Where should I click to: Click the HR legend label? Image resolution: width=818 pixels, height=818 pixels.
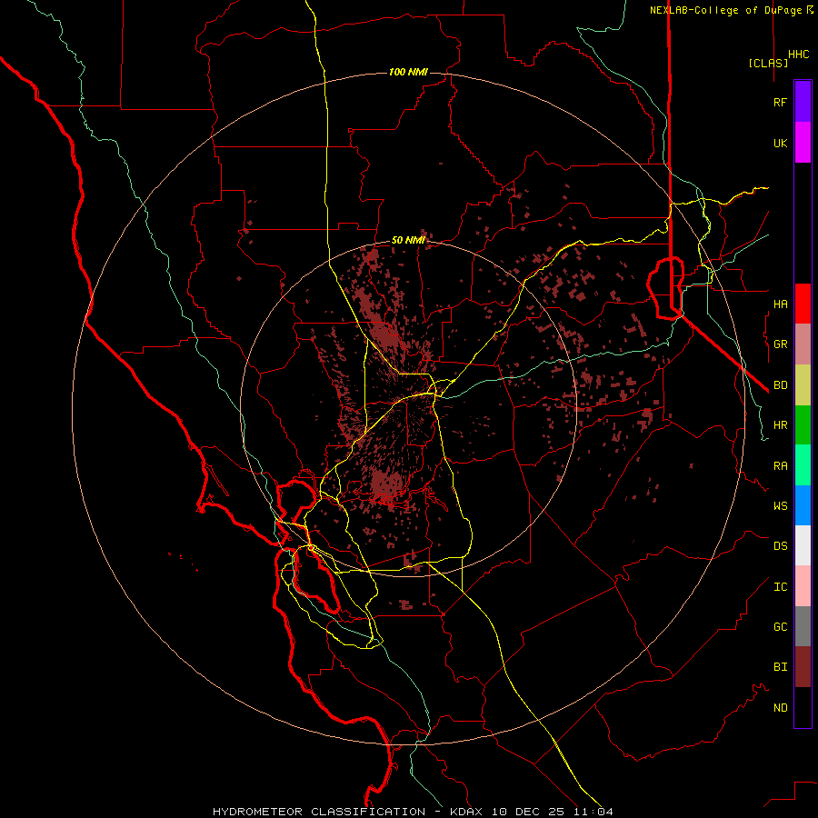(x=780, y=425)
